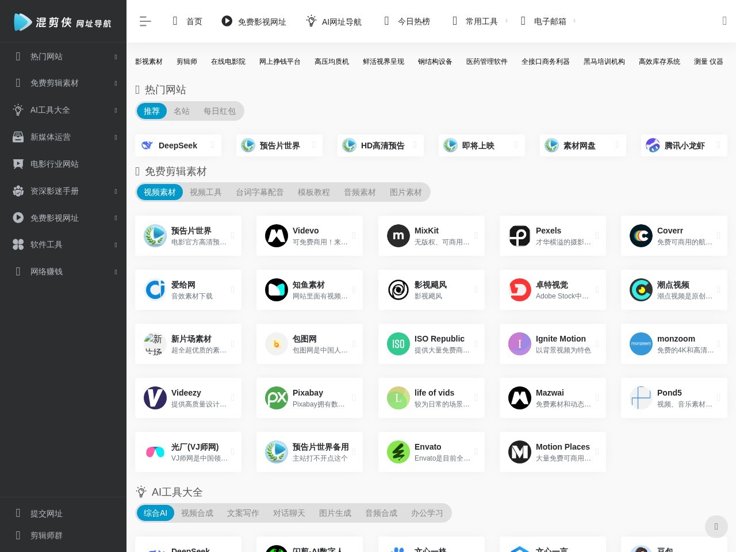Click the 新媒体运营 sidebar icon
Image resolution: width=736 pixels, height=552 pixels.
click(x=18, y=137)
